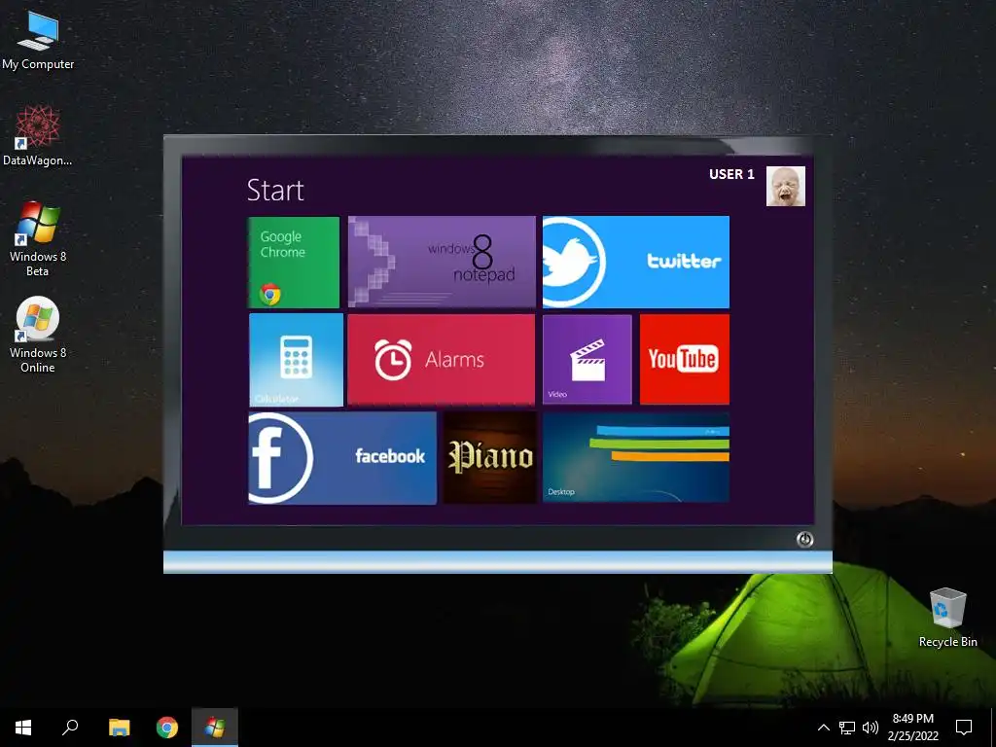
Task: Open the network status tray icon
Action: coord(847,728)
